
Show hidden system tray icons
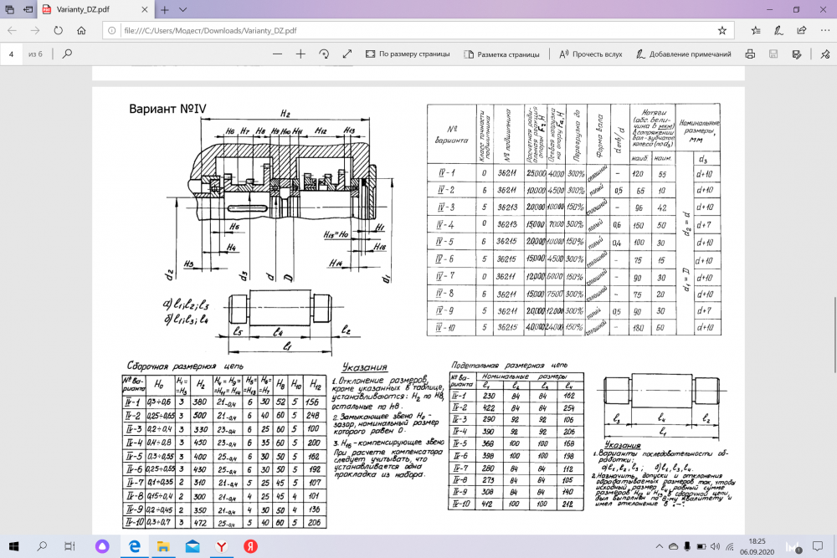(660, 546)
